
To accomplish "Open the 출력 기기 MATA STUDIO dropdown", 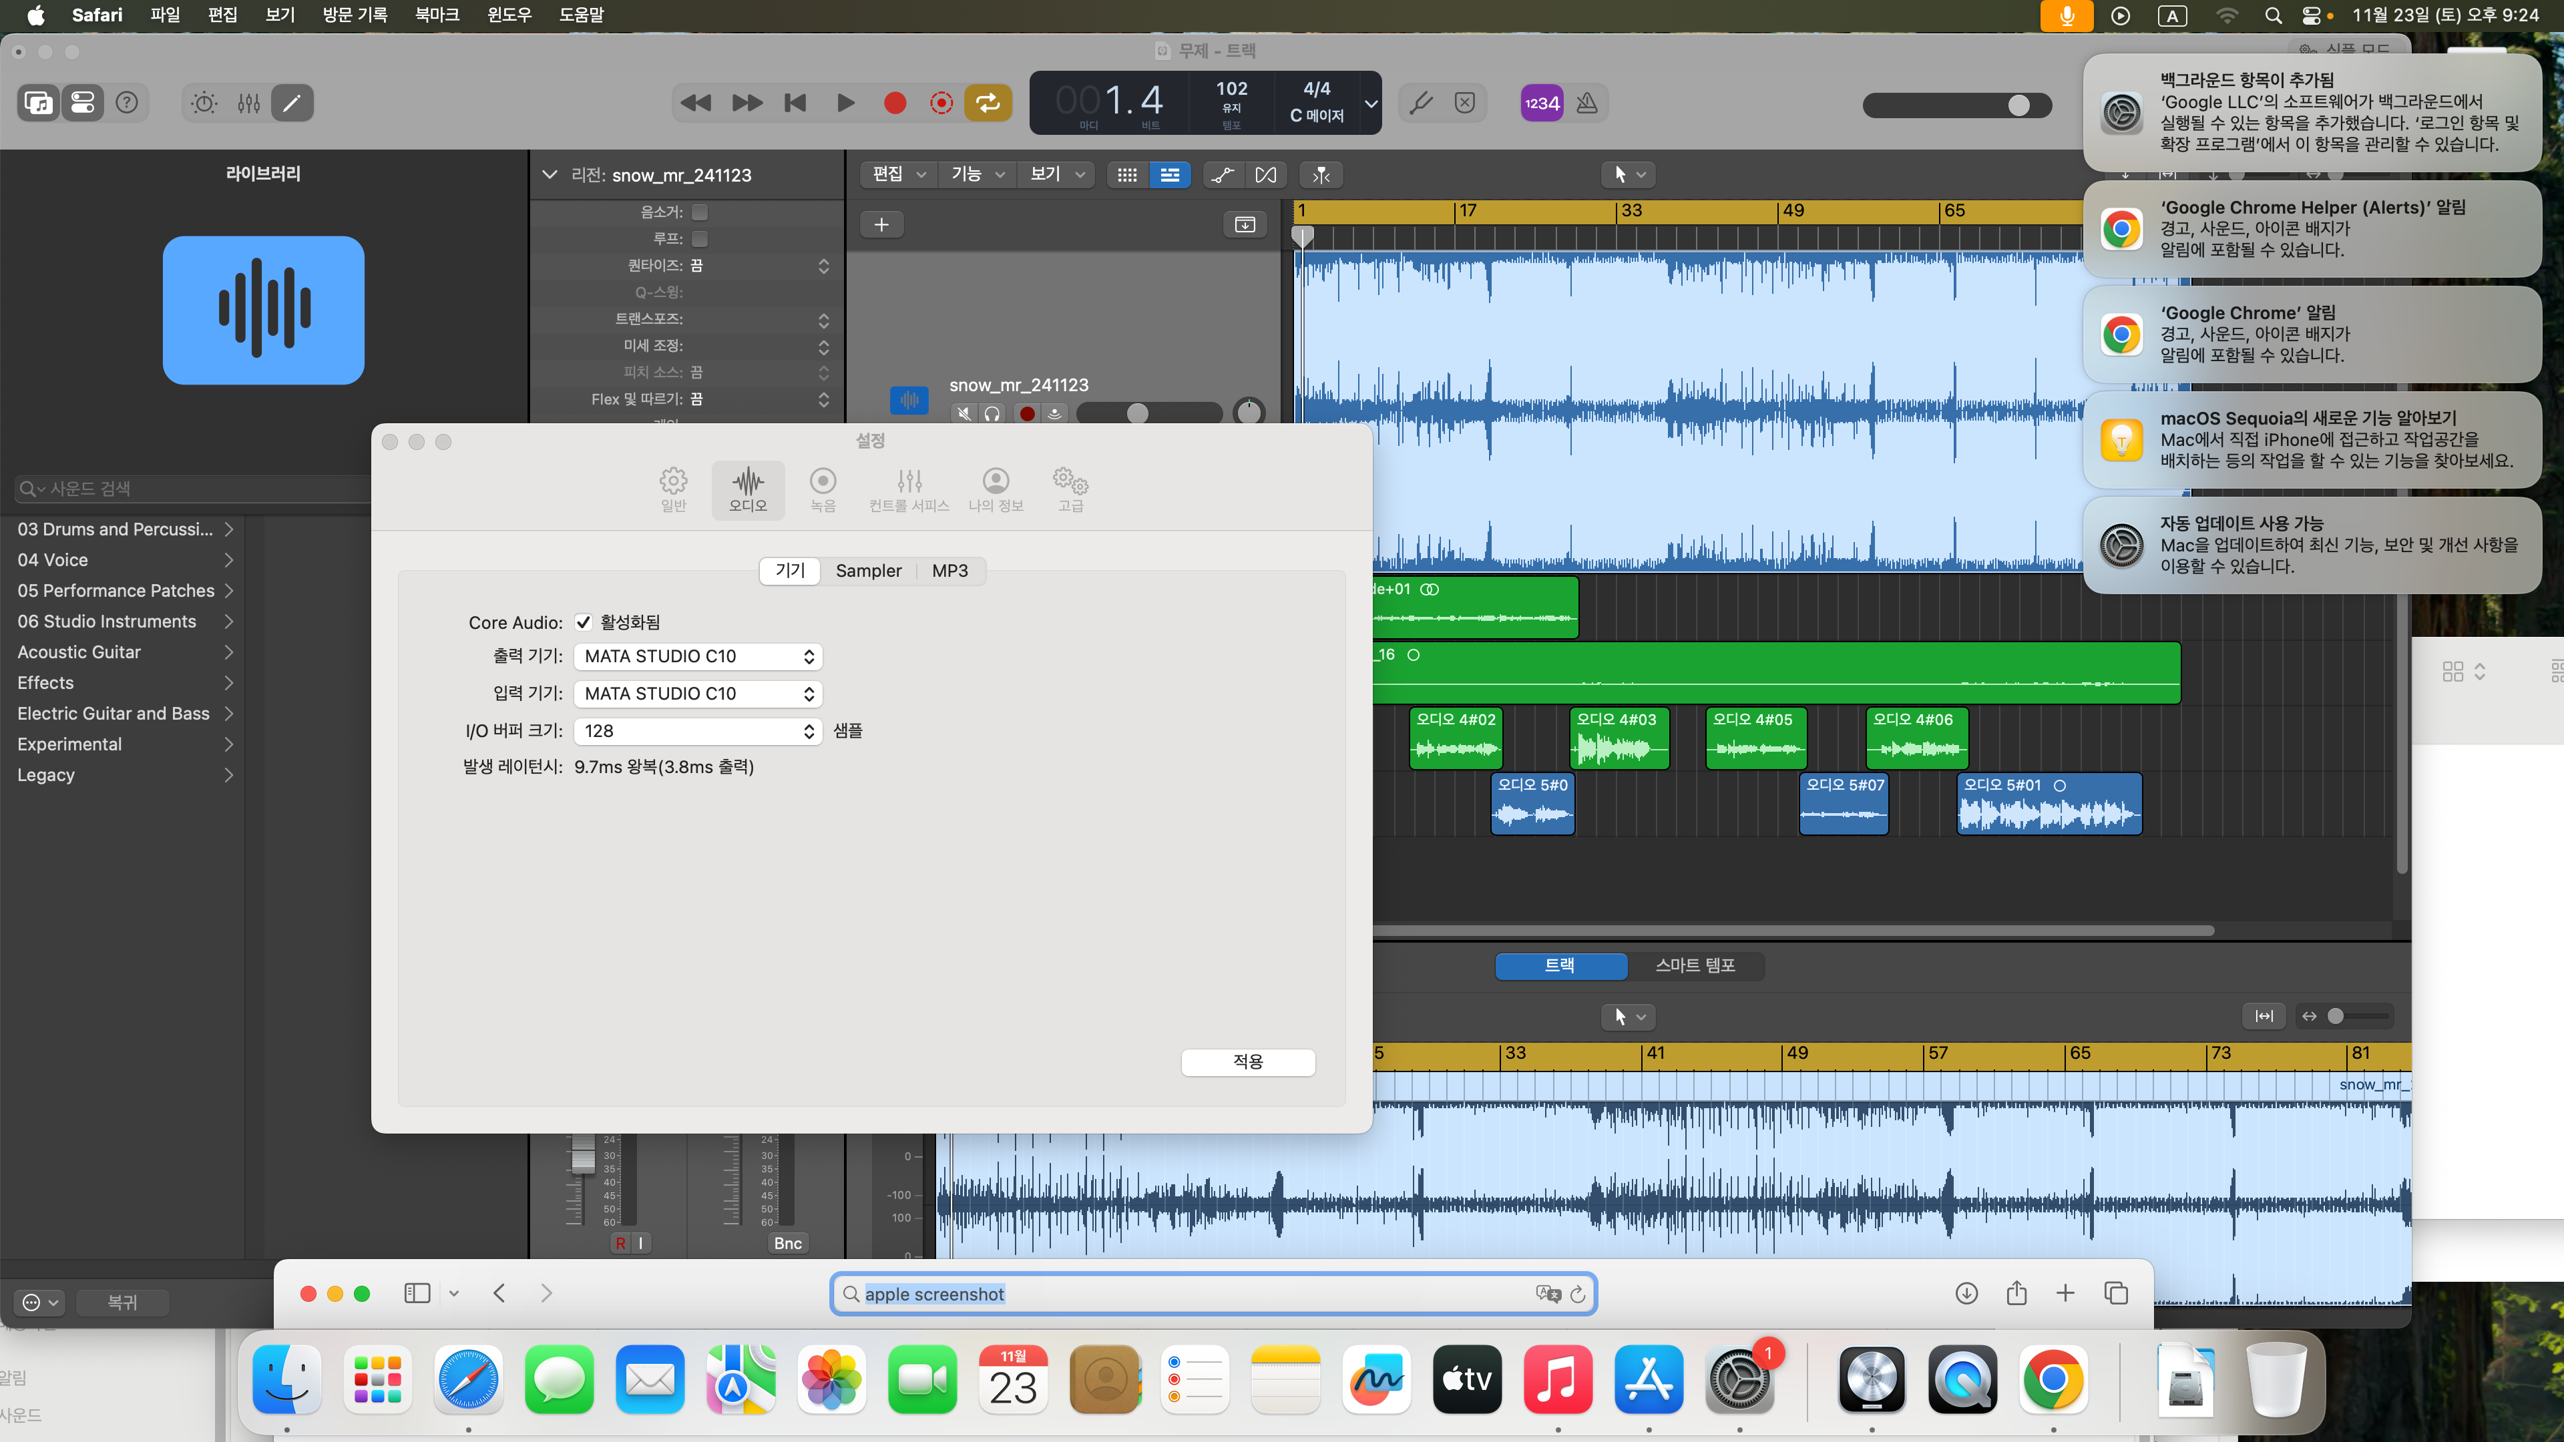I will (698, 657).
